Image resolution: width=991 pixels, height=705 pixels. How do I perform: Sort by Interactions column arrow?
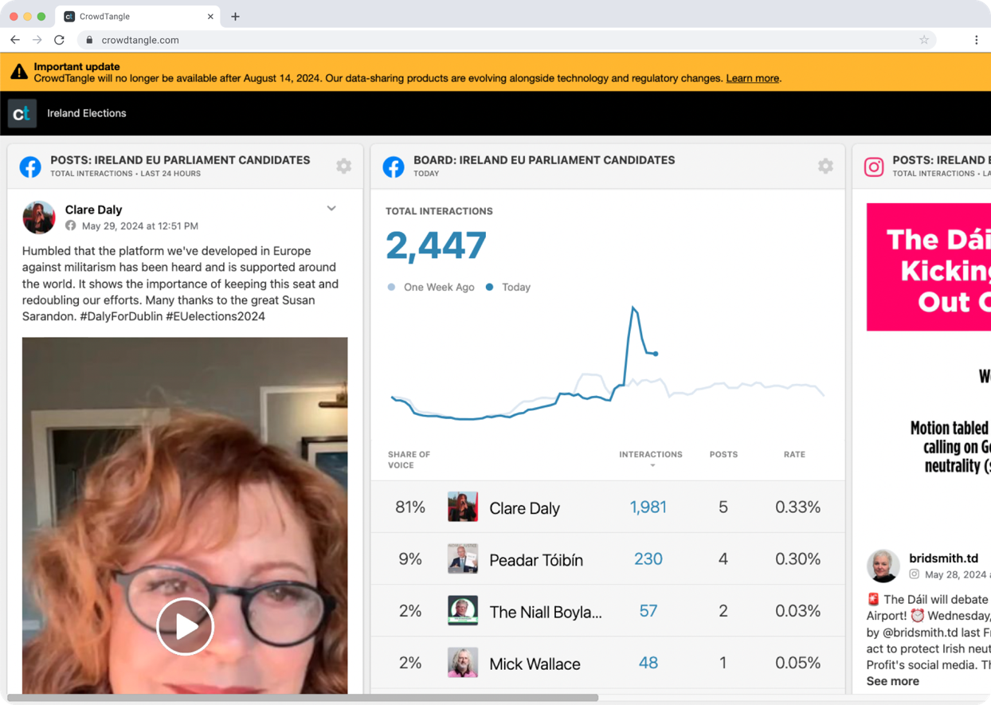652,466
